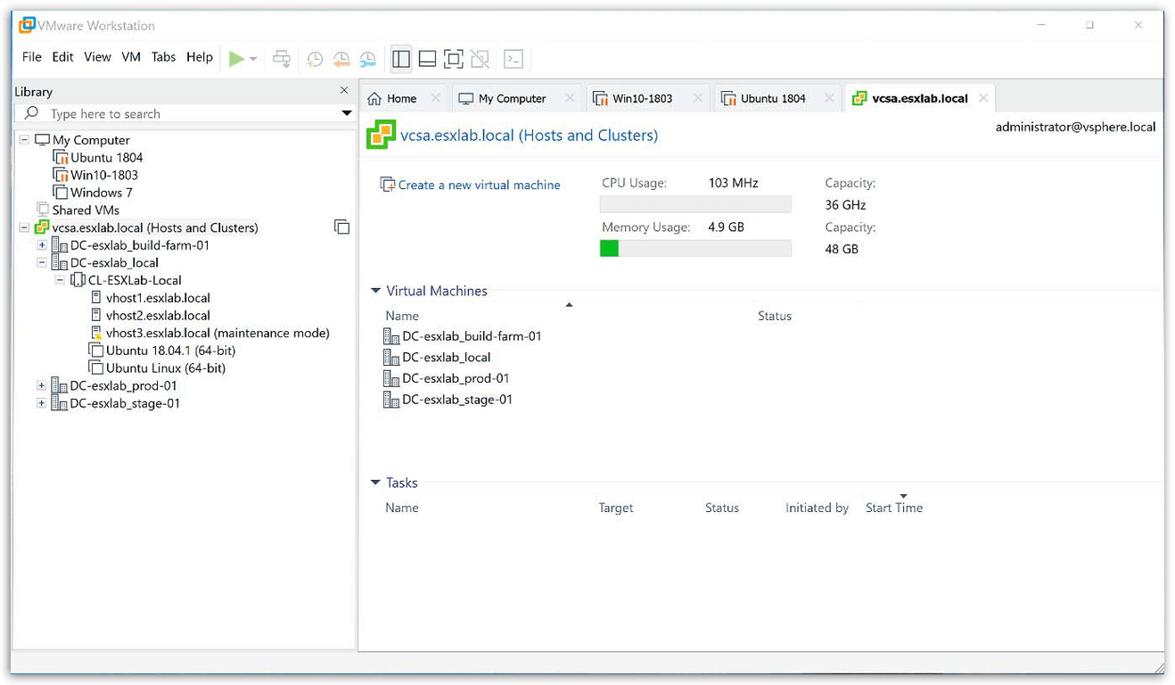The image size is (1175, 685).
Task: Expand the DC-esxlab_prod-01 datacenter
Action: [41, 385]
